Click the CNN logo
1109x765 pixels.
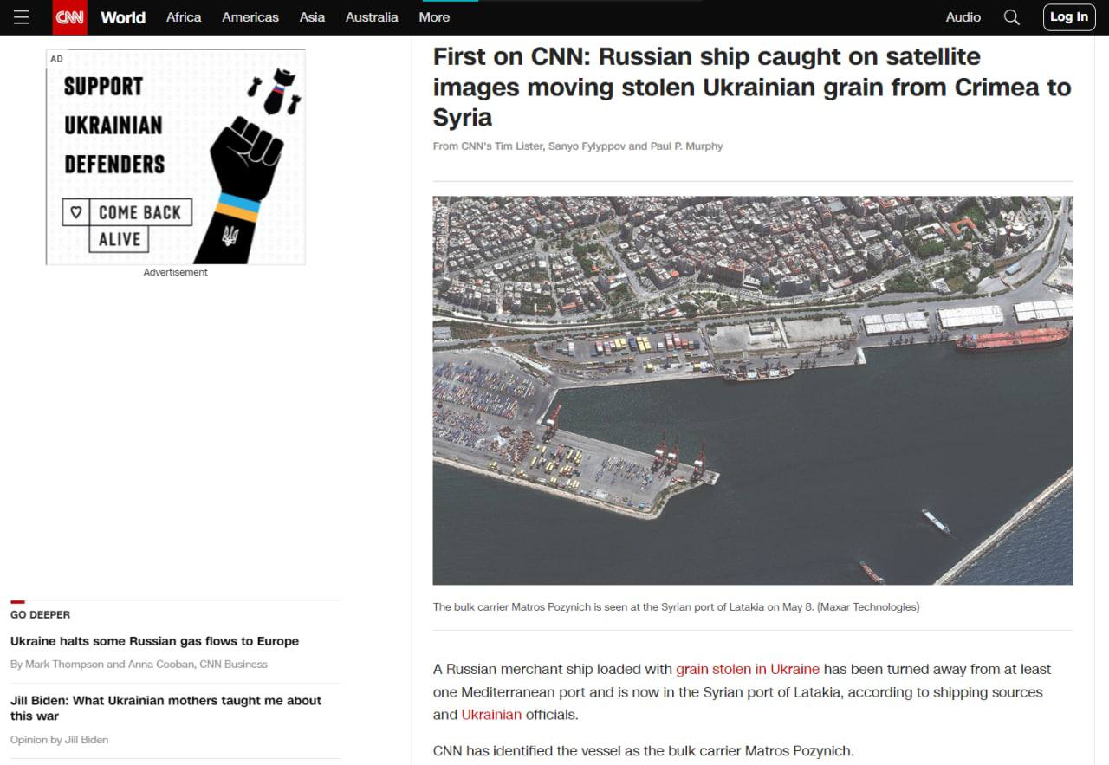[70, 17]
